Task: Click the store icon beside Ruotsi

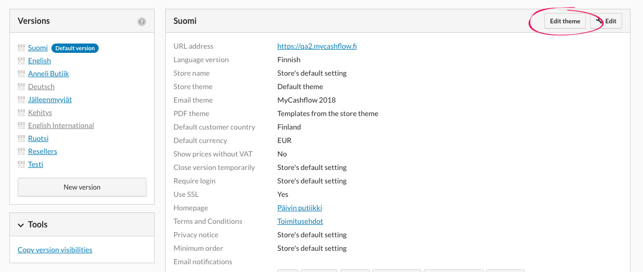Action: (x=21, y=138)
